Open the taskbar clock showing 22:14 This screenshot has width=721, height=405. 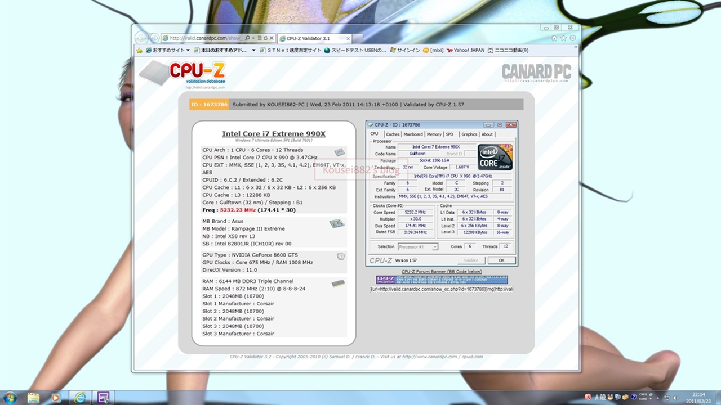pos(699,398)
